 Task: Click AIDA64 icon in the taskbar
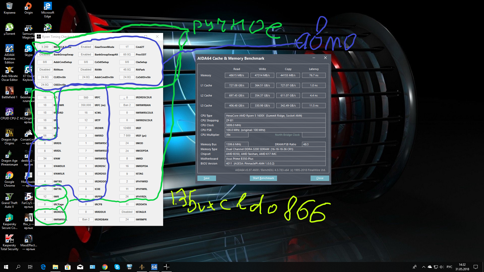pyautogui.click(x=154, y=267)
